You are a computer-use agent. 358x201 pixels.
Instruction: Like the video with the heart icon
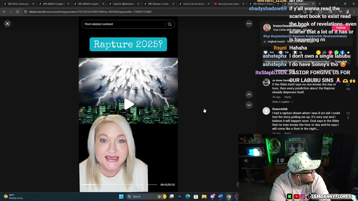pyautogui.click(x=265, y=52)
